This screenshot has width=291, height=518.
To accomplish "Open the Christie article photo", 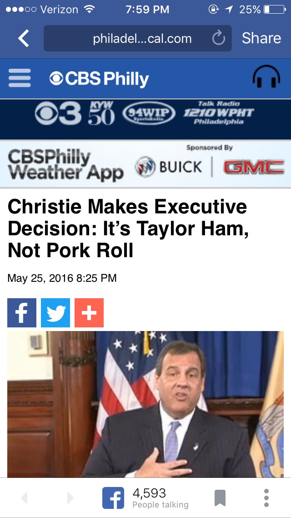I will tap(145, 404).
